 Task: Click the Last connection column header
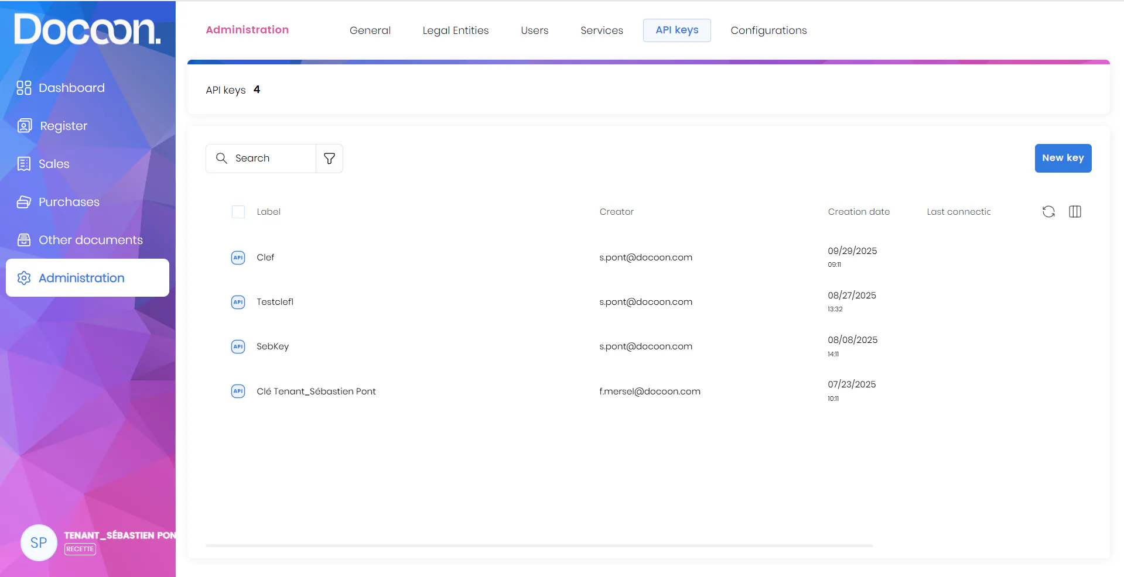point(959,212)
